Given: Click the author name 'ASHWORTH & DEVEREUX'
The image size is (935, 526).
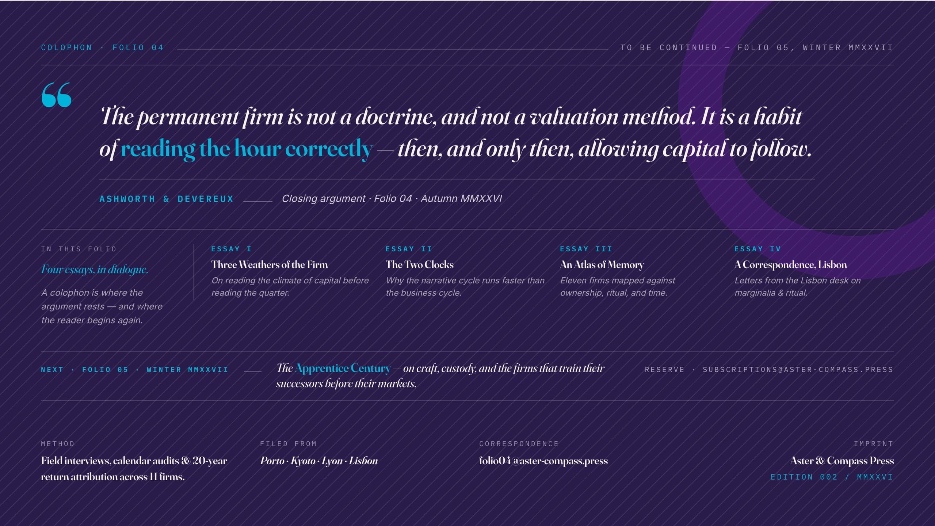Looking at the screenshot, I should 167,199.
